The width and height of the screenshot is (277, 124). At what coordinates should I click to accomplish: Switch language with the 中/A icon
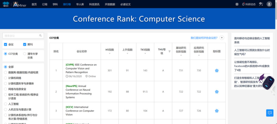coord(261,4)
